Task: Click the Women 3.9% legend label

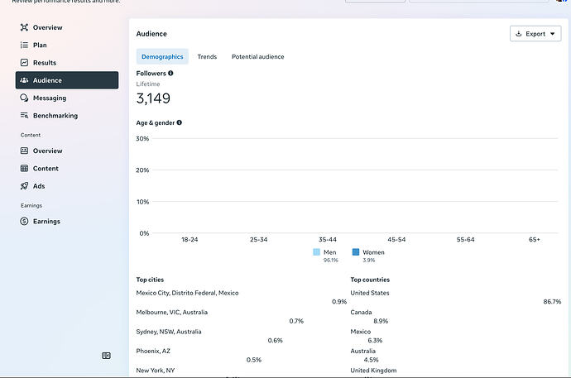Action: 373,256
